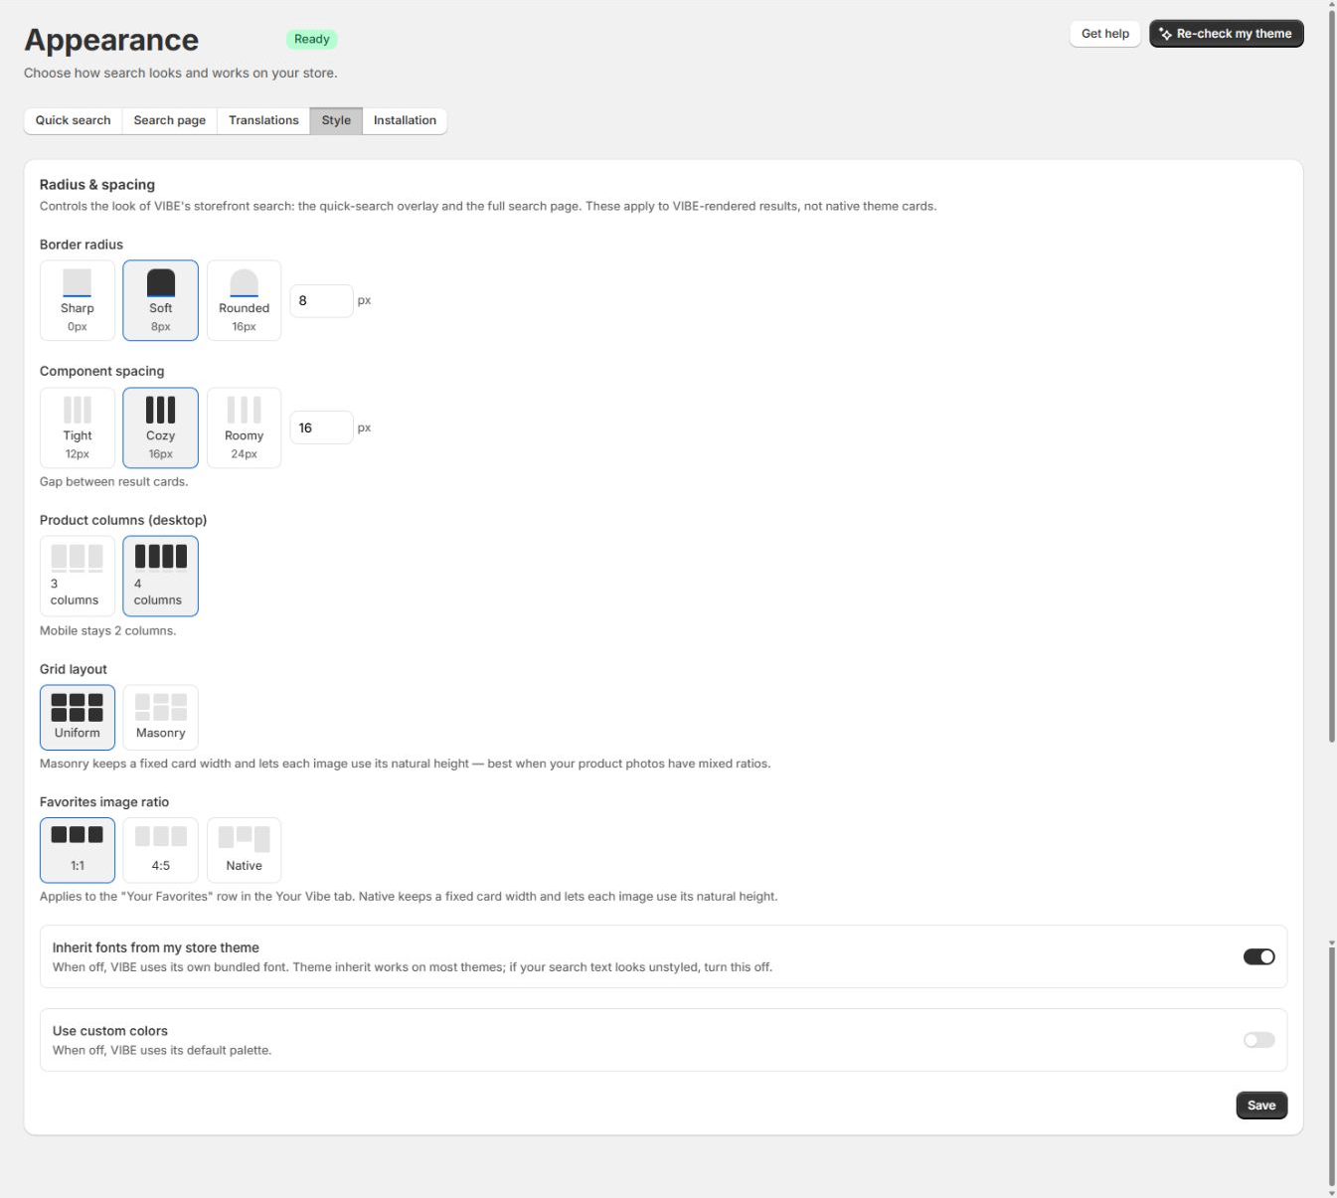The image size is (1337, 1198).
Task: Set favorites image ratio to Native
Action: [244, 850]
